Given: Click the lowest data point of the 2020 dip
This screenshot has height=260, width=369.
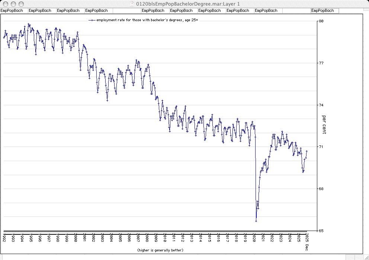Looking at the screenshot, I should [256, 221].
